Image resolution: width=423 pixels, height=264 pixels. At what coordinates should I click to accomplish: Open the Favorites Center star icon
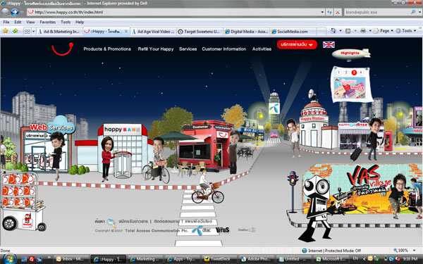[6, 31]
